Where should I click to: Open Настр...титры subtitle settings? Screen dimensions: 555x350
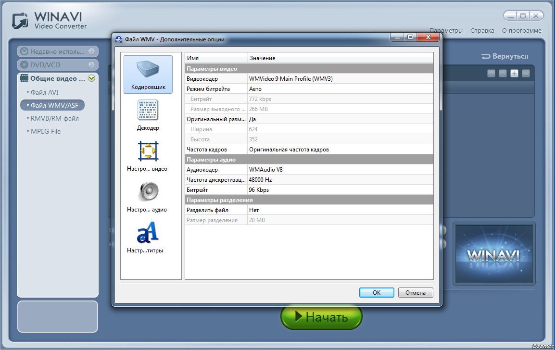pyautogui.click(x=145, y=238)
